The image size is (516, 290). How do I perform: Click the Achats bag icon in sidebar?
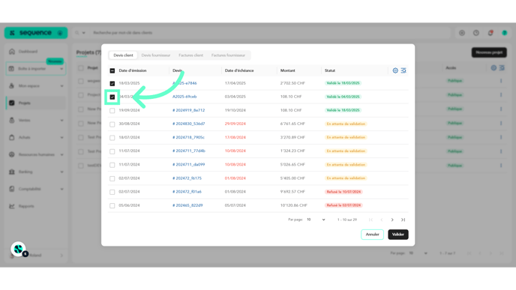point(12,137)
